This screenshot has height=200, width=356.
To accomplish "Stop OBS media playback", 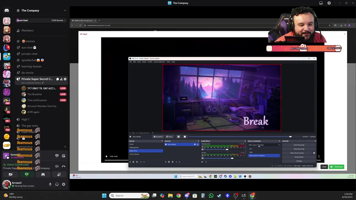I will (185, 137).
